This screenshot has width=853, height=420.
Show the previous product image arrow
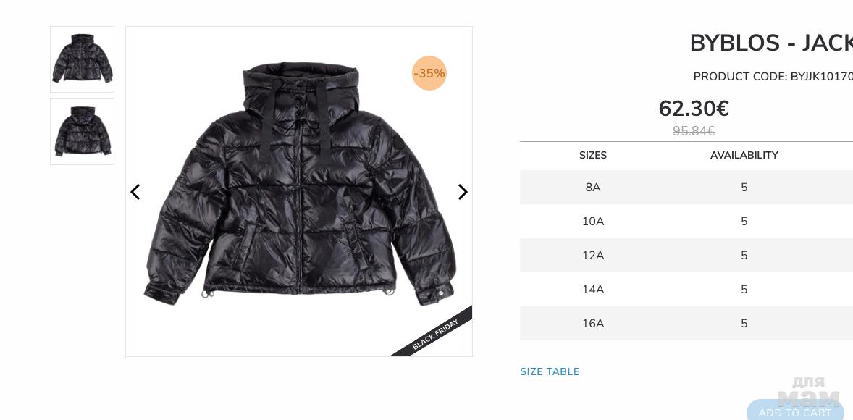(135, 192)
